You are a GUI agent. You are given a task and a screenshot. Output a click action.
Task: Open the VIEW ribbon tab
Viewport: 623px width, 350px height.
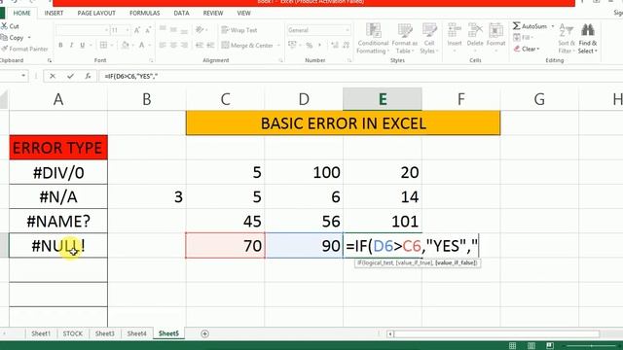click(243, 13)
